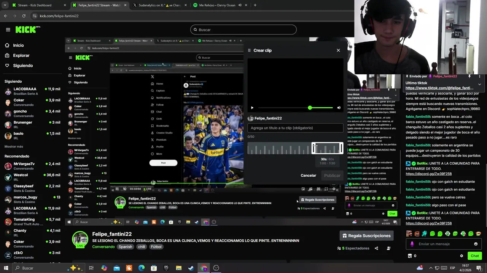Click the Buscar search field on Kick

(x=243, y=30)
